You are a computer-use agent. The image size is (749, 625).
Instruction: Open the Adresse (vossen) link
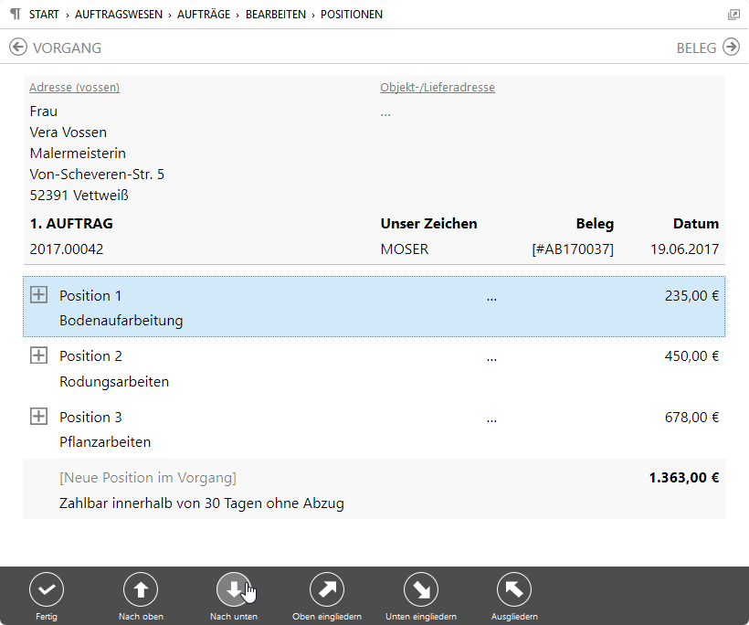pos(74,88)
